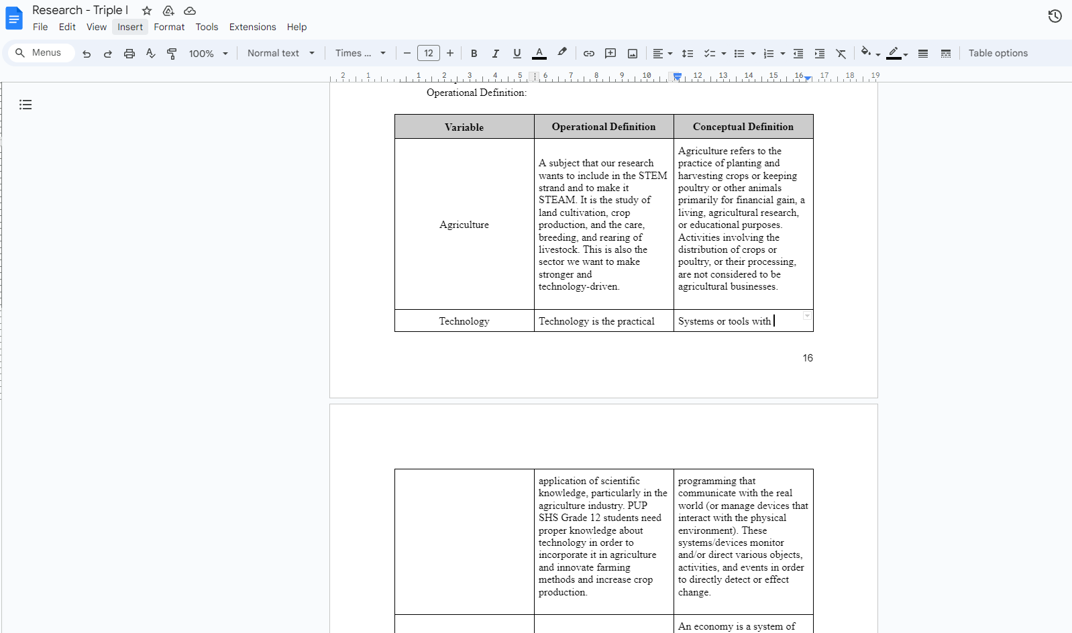
Task: Open the Edit menu
Action: 67,27
